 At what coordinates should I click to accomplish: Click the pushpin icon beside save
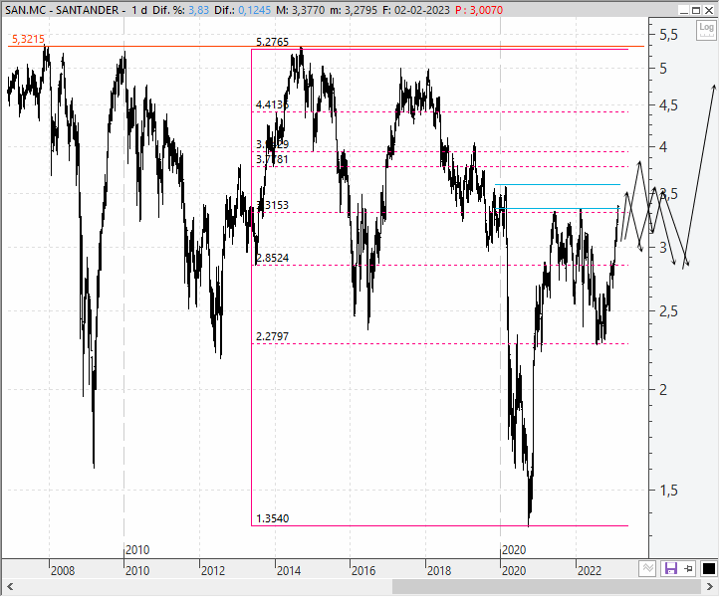coord(688,569)
